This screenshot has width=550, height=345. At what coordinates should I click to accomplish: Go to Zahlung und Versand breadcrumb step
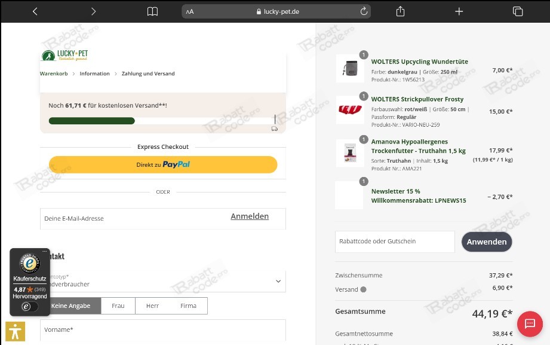[148, 74]
